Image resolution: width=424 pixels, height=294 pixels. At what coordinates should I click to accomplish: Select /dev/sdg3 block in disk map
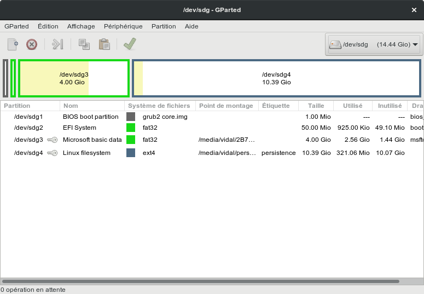[x=74, y=78]
